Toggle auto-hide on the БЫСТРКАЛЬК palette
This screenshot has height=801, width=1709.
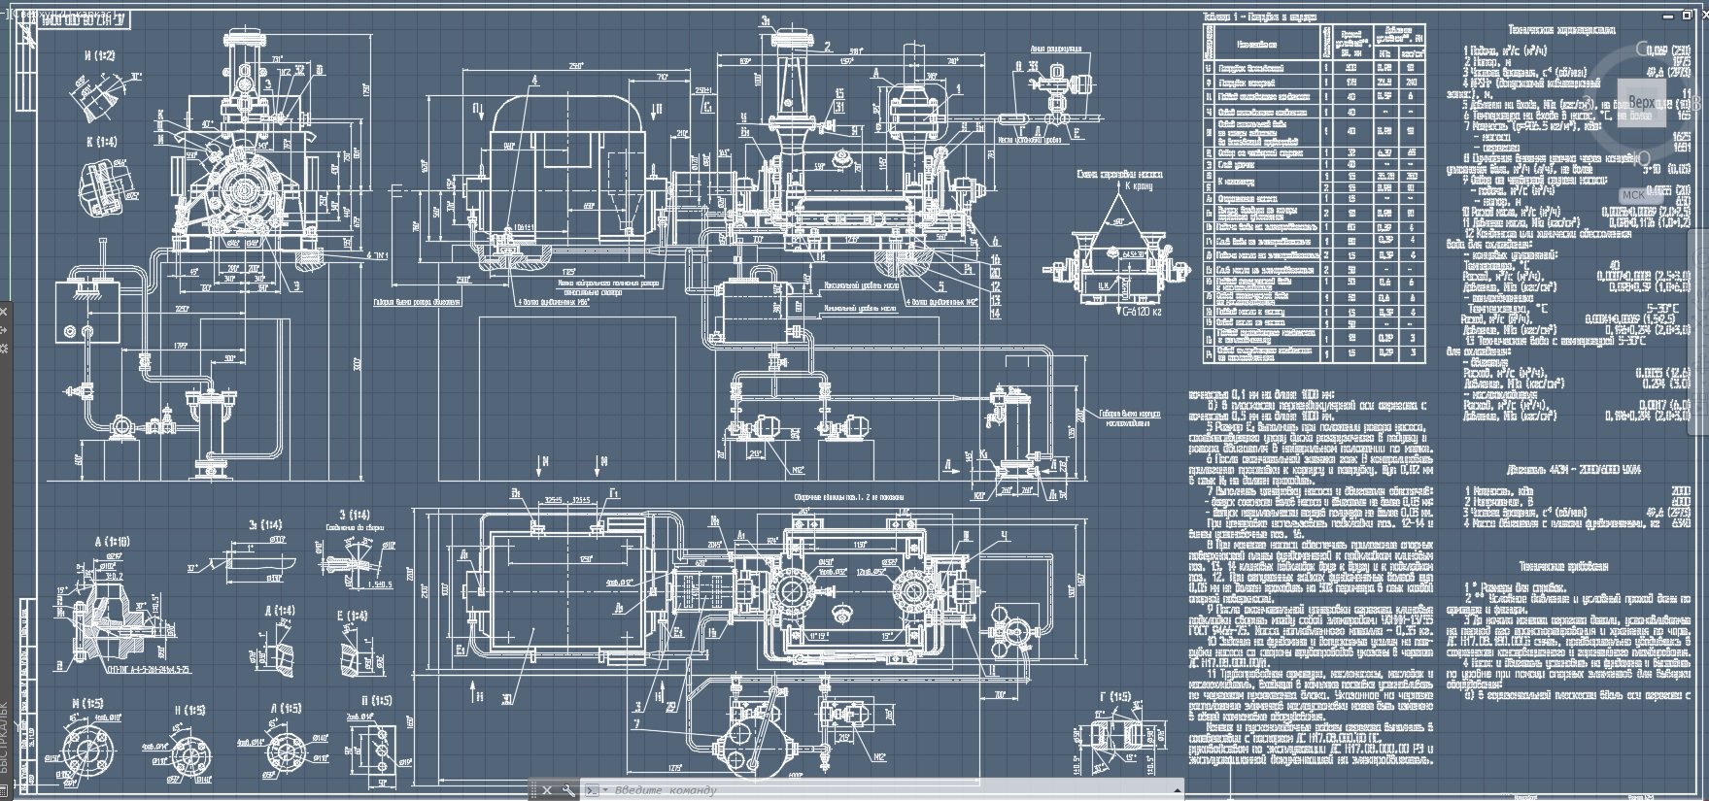click(x=4, y=330)
